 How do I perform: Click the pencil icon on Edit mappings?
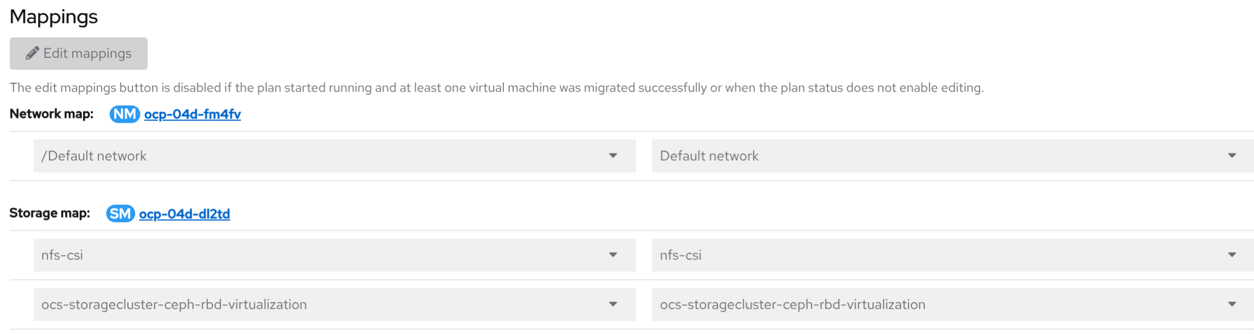[32, 53]
